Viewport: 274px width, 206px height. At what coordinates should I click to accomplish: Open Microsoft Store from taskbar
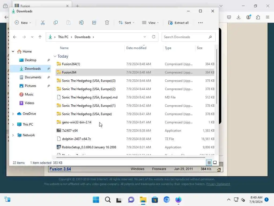point(155,200)
